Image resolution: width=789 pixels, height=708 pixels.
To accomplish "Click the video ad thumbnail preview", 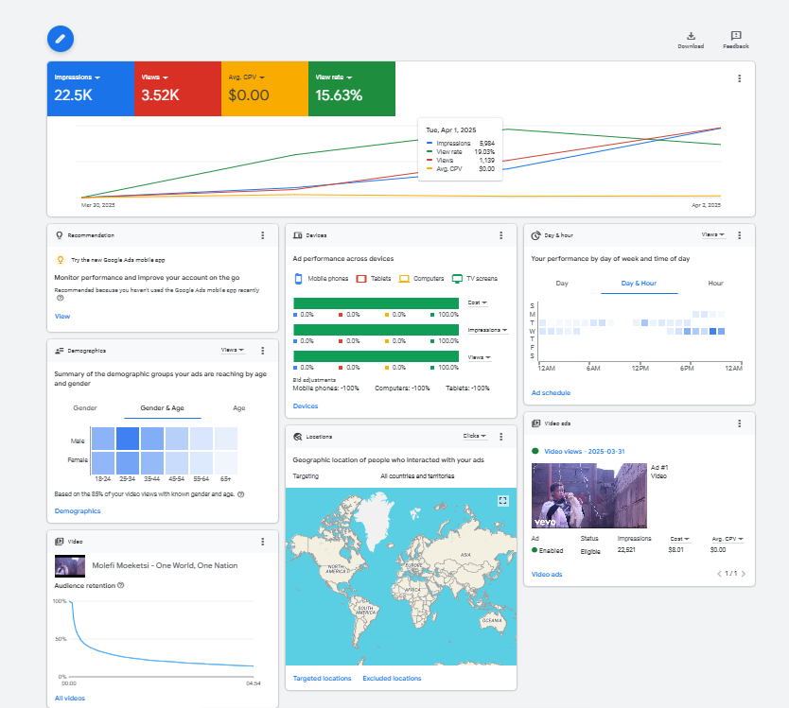I will point(588,495).
